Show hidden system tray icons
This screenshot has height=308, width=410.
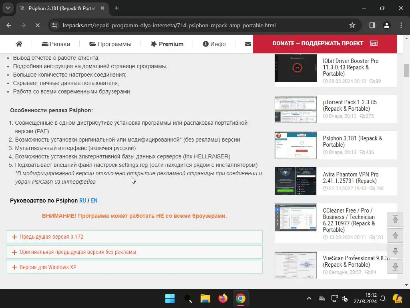point(309,298)
